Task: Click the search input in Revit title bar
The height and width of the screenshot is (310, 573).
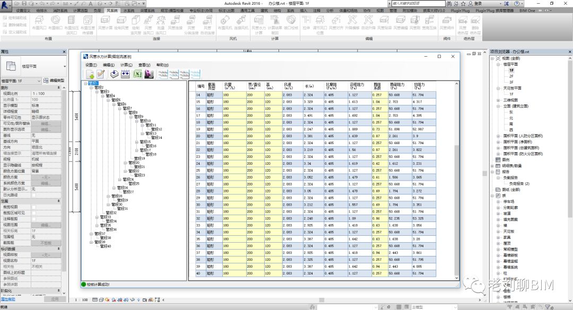Action: tap(419, 3)
